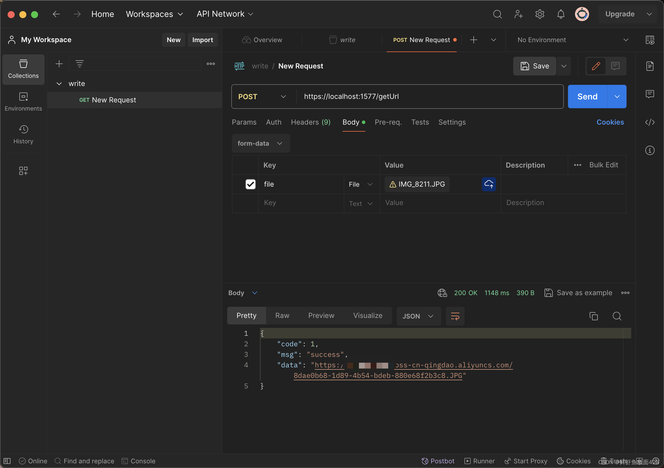
Task: Open the invite people icon
Action: [518, 14]
